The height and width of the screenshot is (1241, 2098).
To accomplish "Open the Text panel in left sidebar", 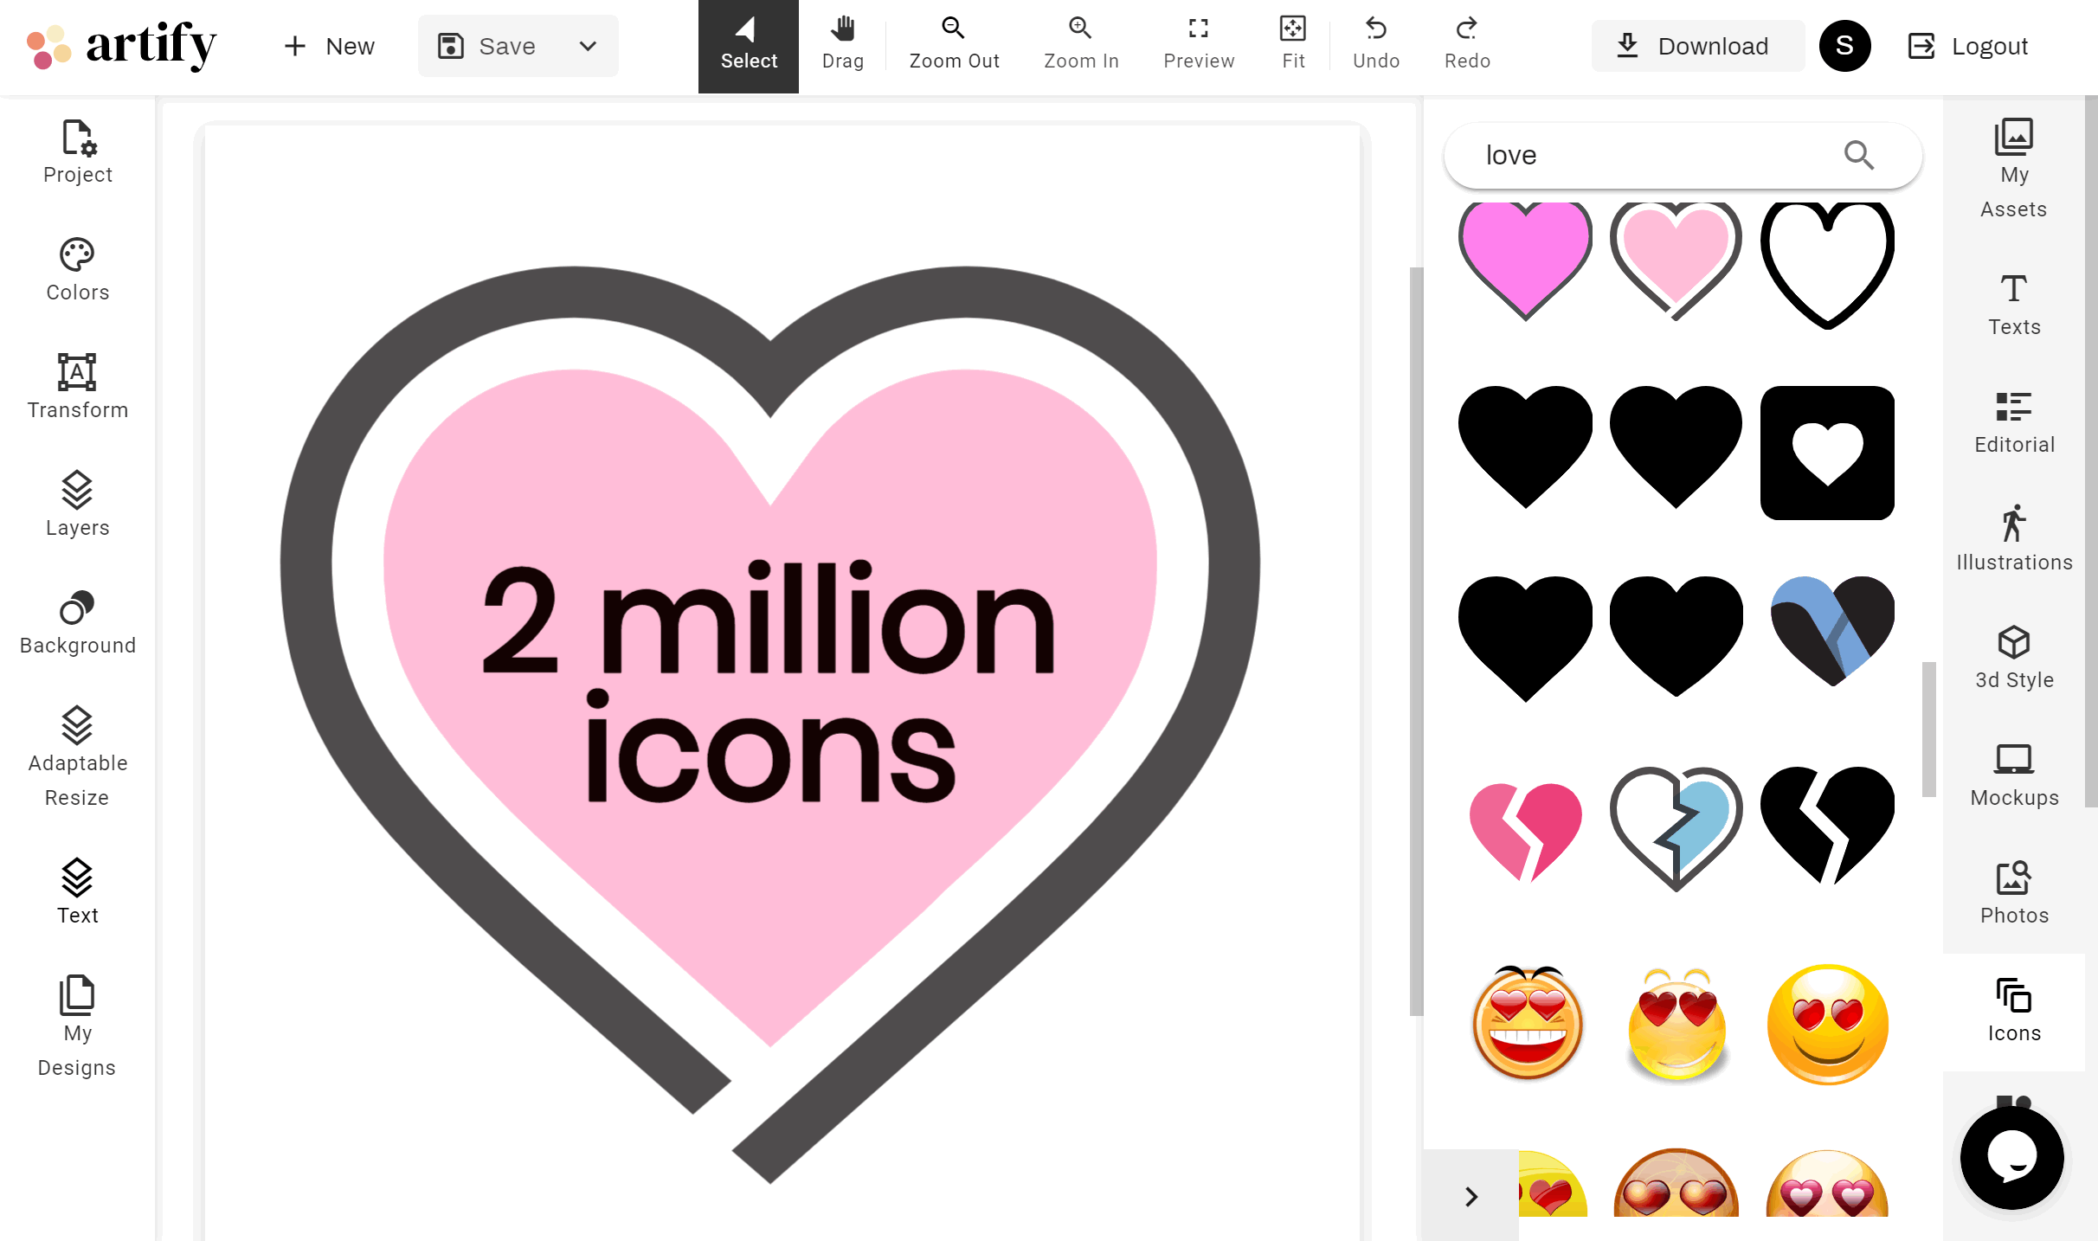I will coord(78,893).
